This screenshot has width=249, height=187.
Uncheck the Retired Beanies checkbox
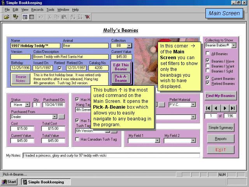tap(208, 83)
